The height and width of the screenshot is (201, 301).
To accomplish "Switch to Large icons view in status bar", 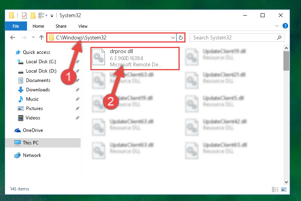I will pos(284,189).
